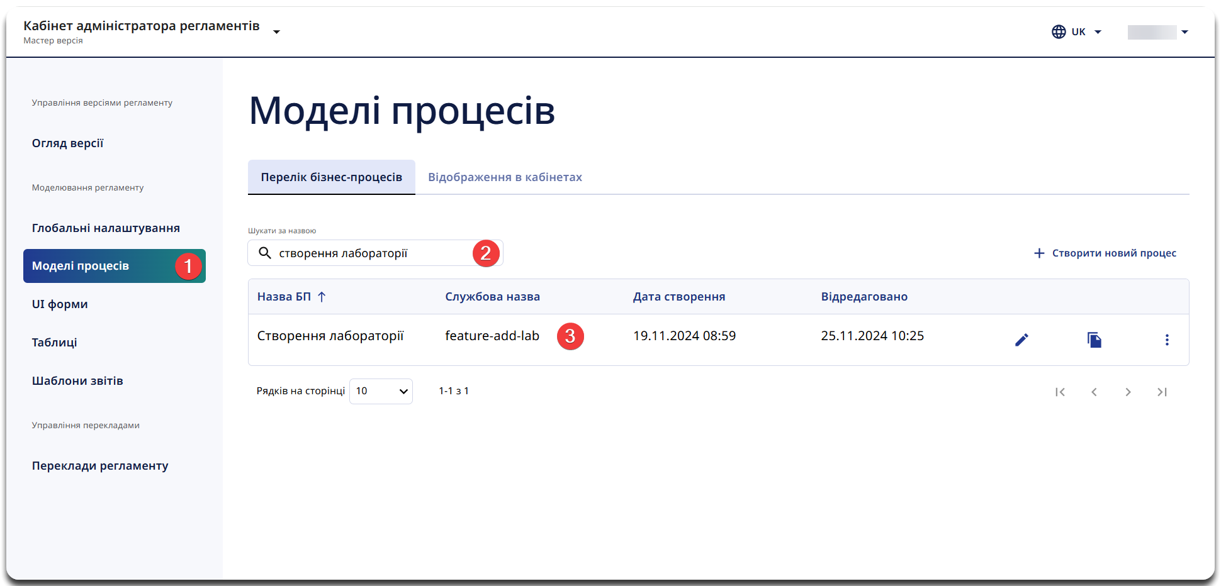Jump to the last page of results

click(x=1162, y=392)
